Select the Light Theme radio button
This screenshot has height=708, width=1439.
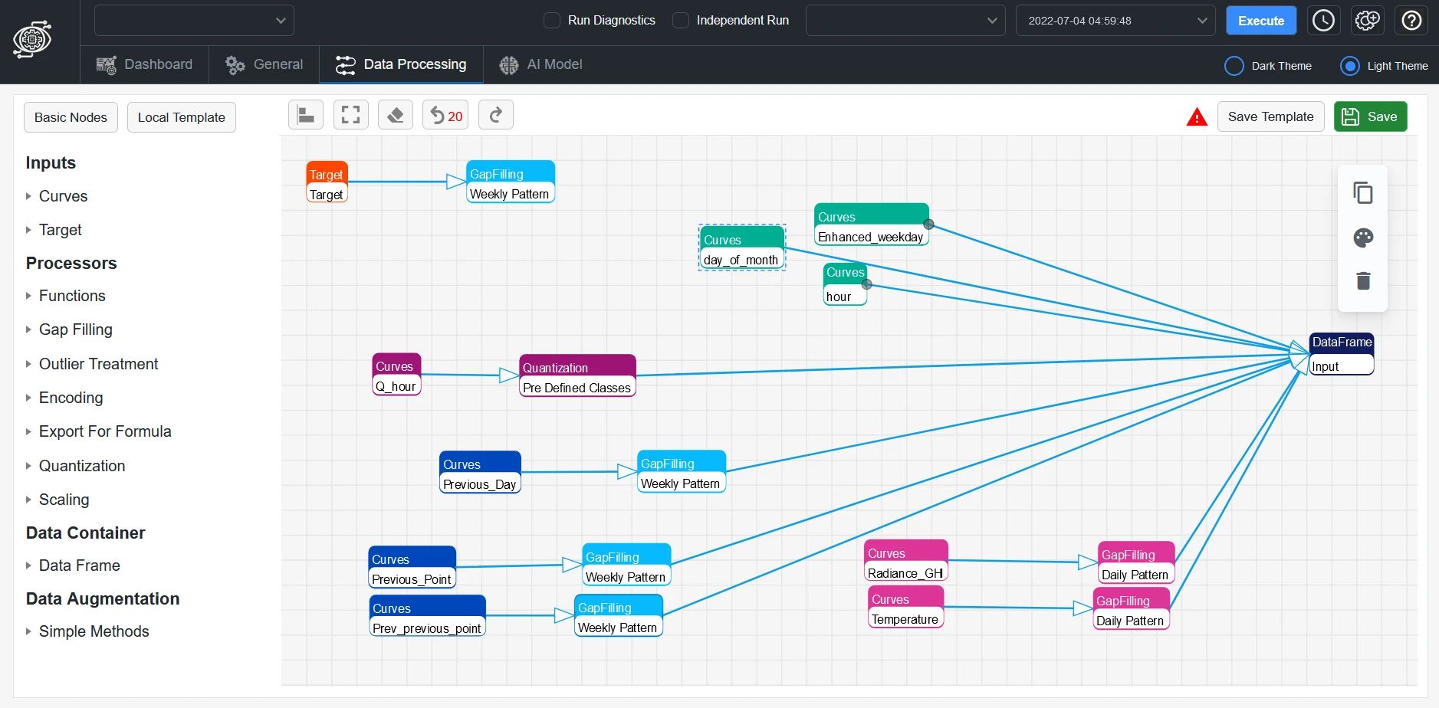click(x=1350, y=66)
